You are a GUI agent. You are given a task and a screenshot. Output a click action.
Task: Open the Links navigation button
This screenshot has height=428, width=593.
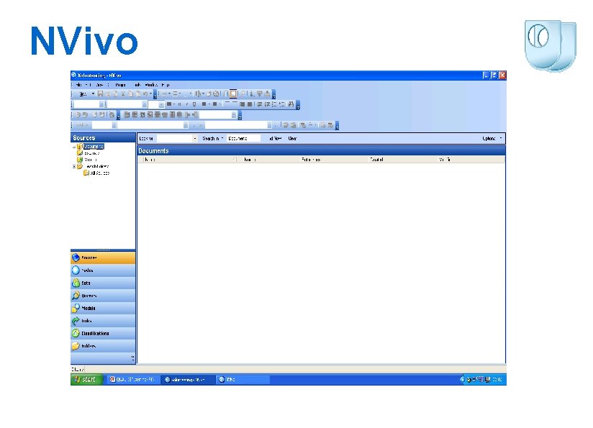(103, 321)
